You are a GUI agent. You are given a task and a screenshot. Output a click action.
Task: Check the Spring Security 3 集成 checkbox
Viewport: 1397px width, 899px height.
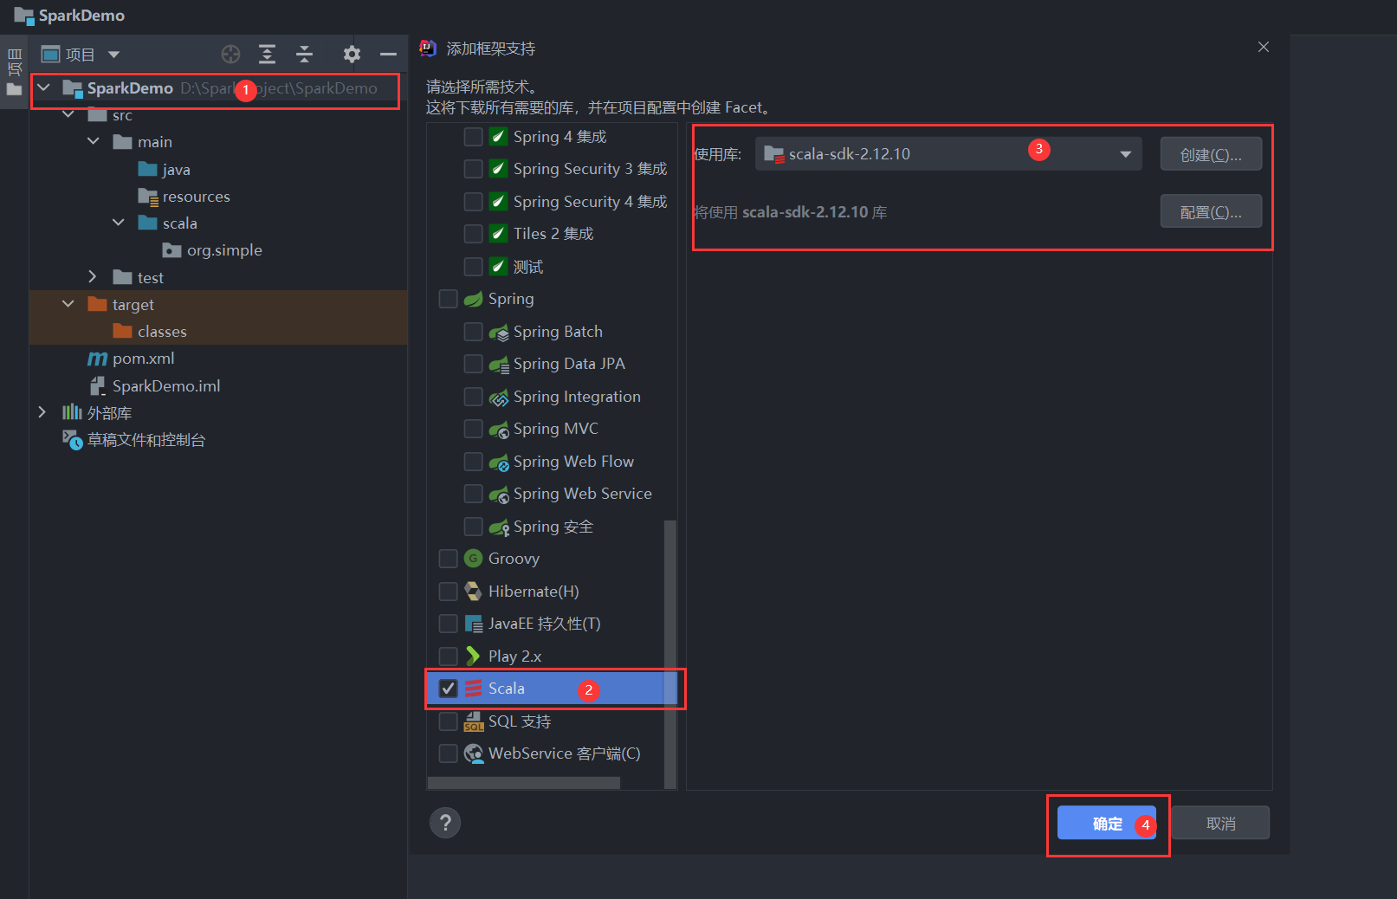(x=473, y=169)
